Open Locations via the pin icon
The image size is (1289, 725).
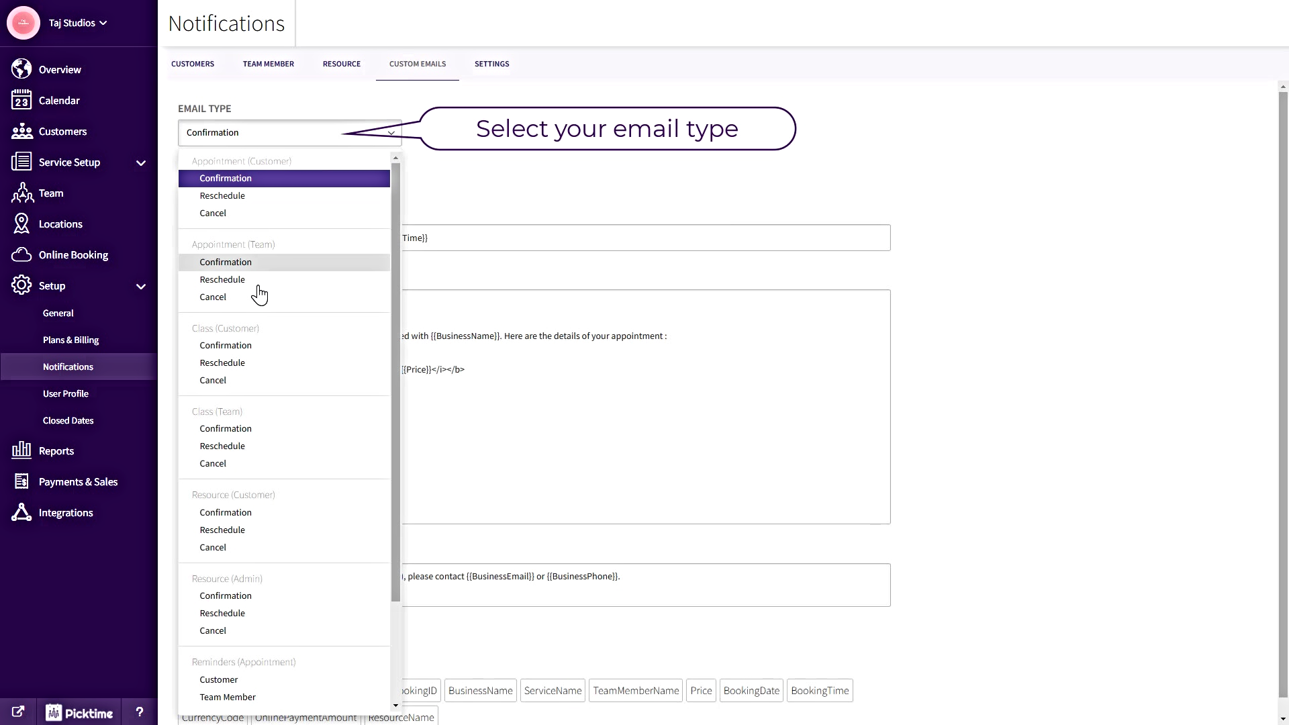[21, 224]
